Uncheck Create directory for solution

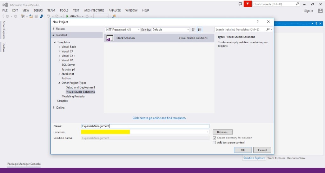[x=214, y=138]
